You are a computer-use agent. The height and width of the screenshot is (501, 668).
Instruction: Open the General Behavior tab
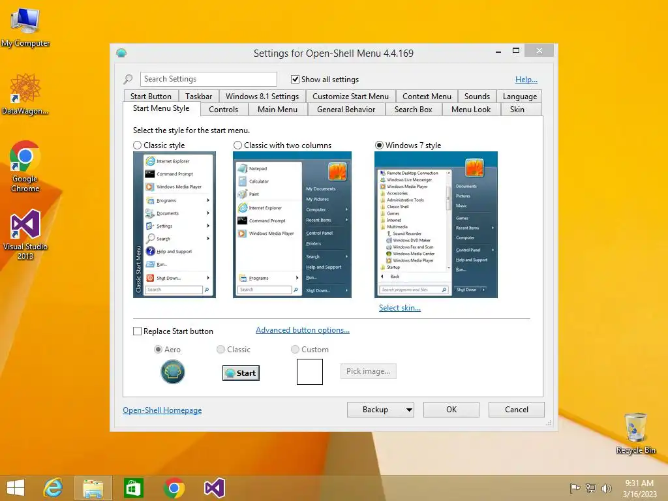(x=346, y=110)
